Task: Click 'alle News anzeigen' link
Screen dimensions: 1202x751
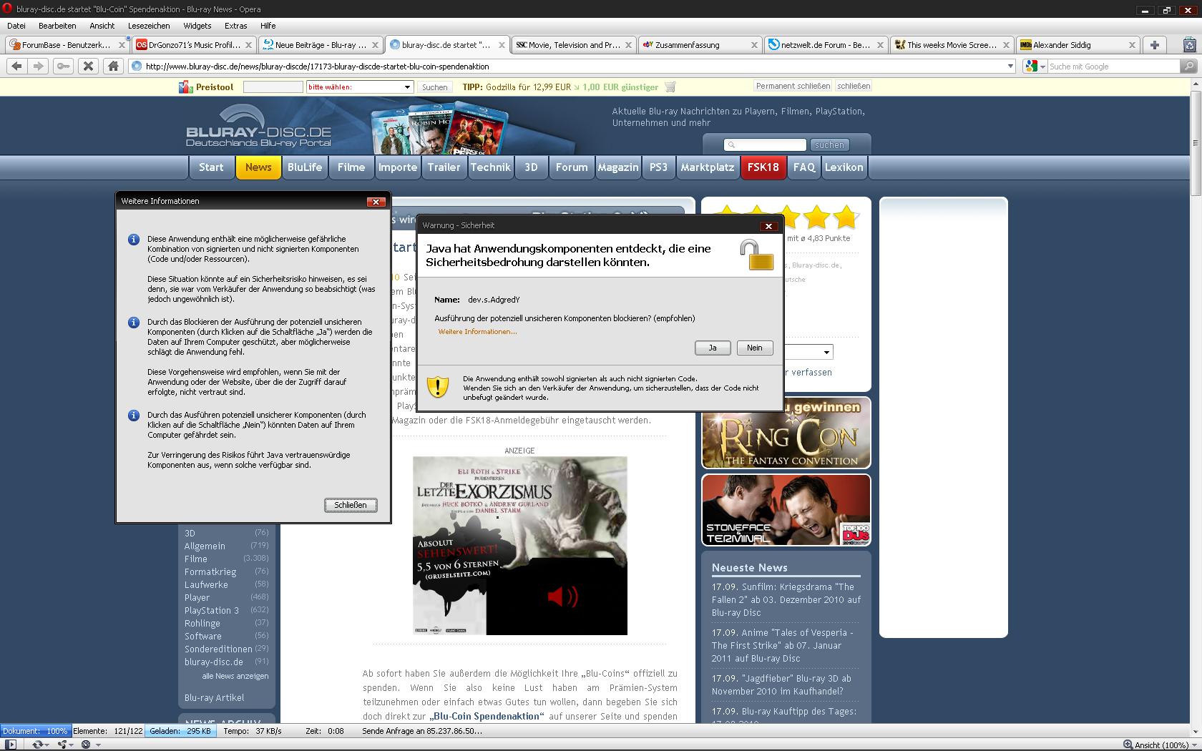Action: (235, 676)
